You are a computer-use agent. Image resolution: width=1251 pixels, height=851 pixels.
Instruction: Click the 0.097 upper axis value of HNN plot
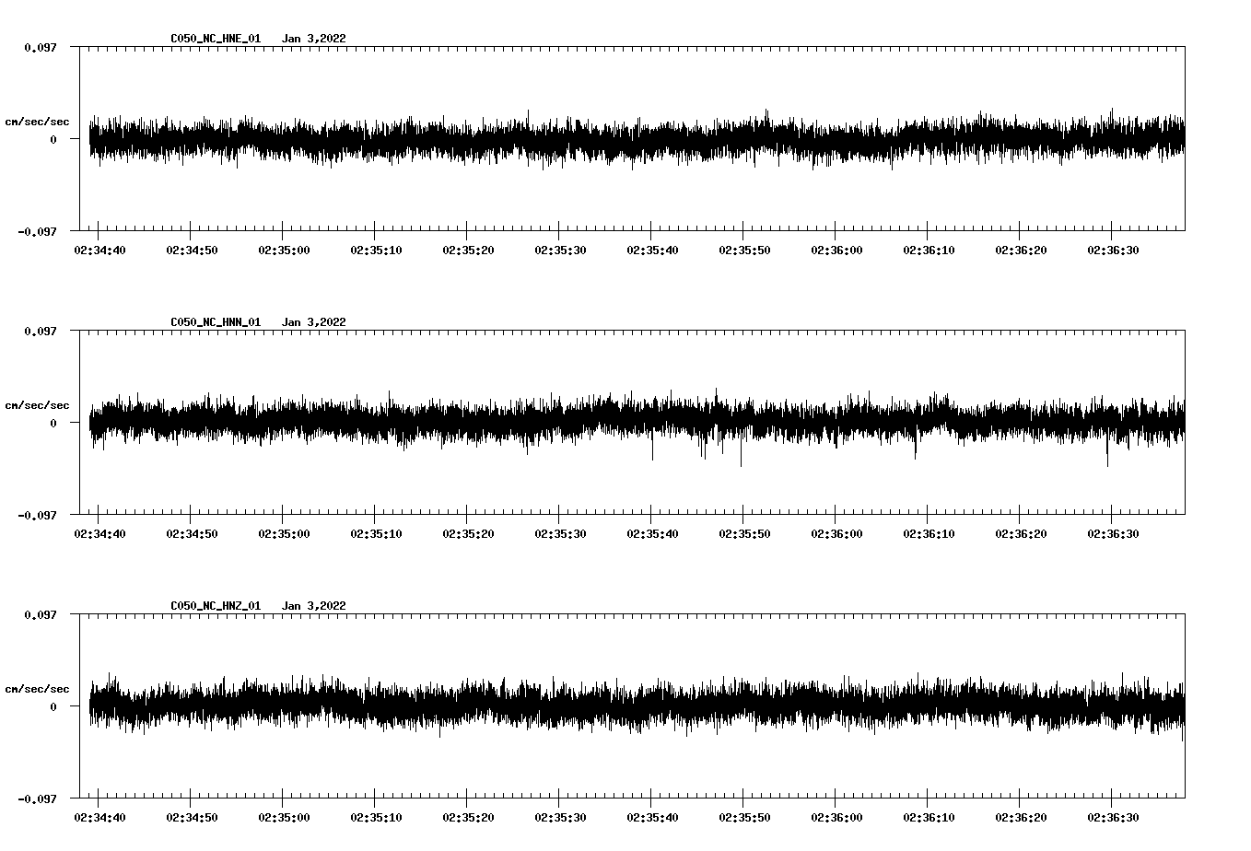coord(40,331)
